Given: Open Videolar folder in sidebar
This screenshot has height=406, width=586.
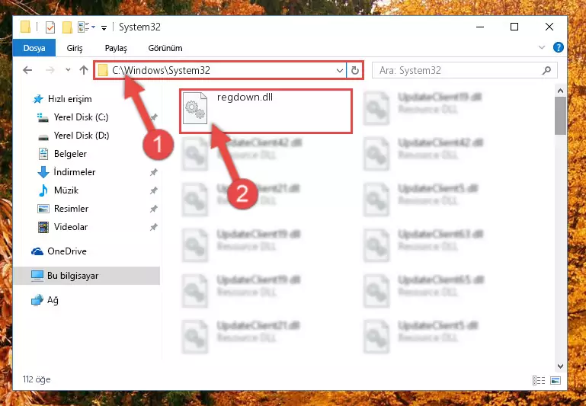Looking at the screenshot, I should (71, 227).
